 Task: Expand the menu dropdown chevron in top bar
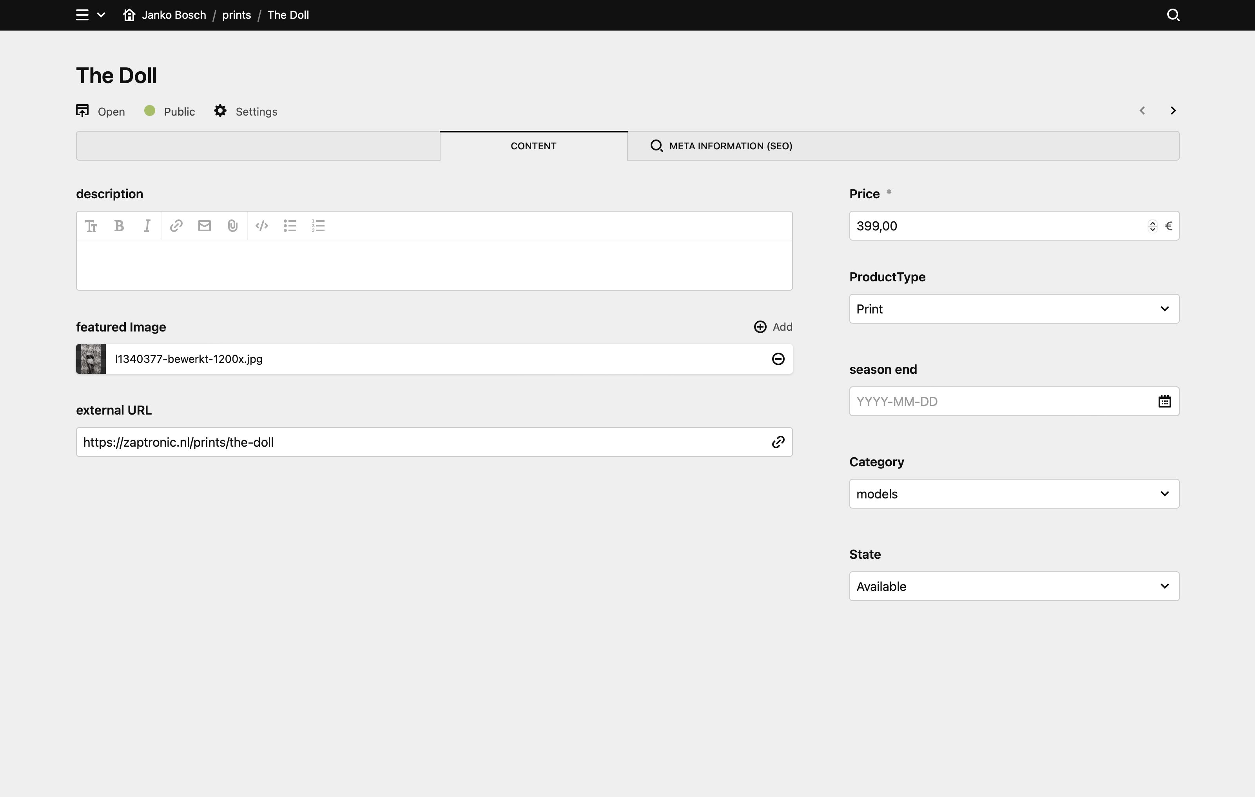click(101, 15)
